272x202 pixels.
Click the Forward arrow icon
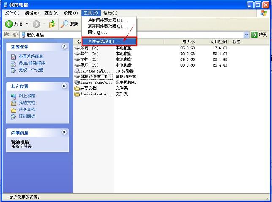[x=36, y=24]
